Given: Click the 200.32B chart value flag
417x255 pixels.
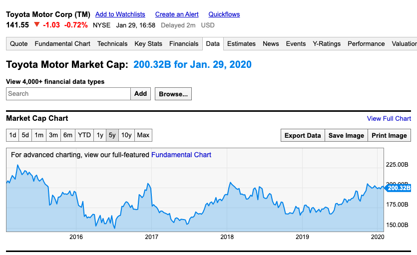Looking at the screenshot, I should point(398,188).
